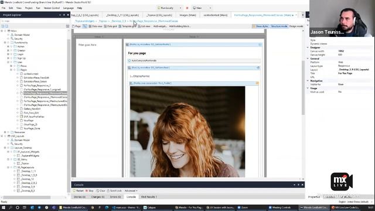Select the AutoComplete widget in page
The image size is (375, 211).
(194, 61)
